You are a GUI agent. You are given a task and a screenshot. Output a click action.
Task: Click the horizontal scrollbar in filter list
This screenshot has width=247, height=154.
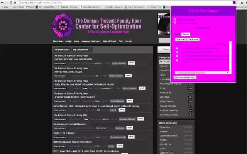pyautogui.click(x=191, y=73)
